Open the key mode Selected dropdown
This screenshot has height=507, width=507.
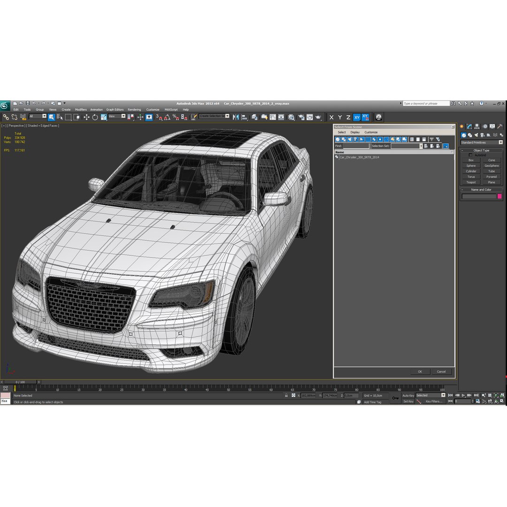(430, 395)
